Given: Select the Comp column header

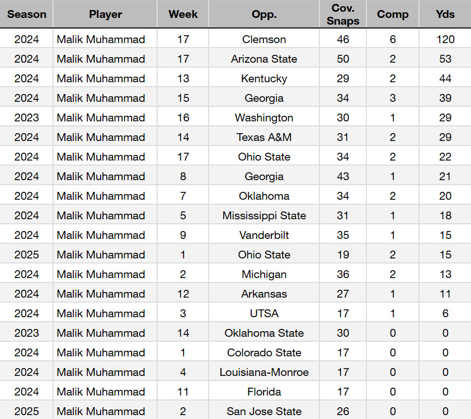Looking at the screenshot, I should 393,14.
